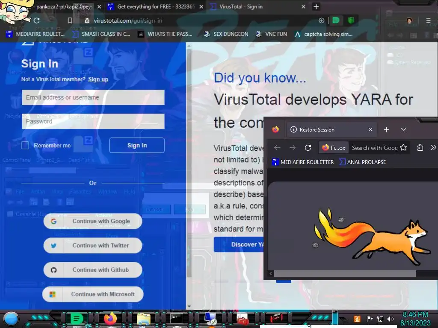Click the 'Sign up' link
The width and height of the screenshot is (438, 328).
pos(98,79)
